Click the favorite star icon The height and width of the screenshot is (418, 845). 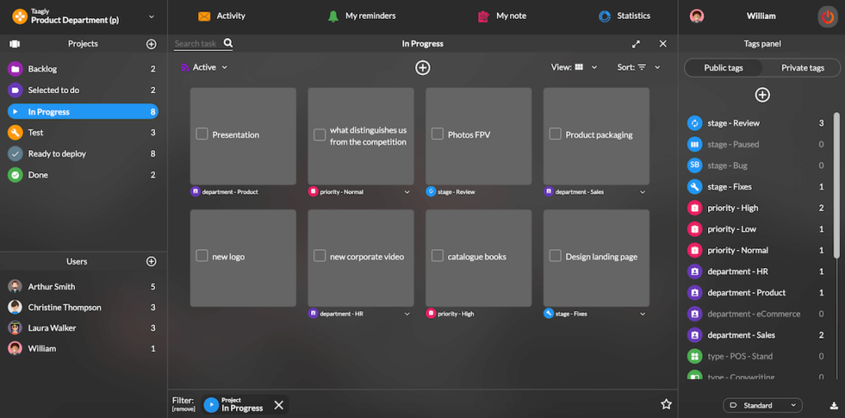666,404
